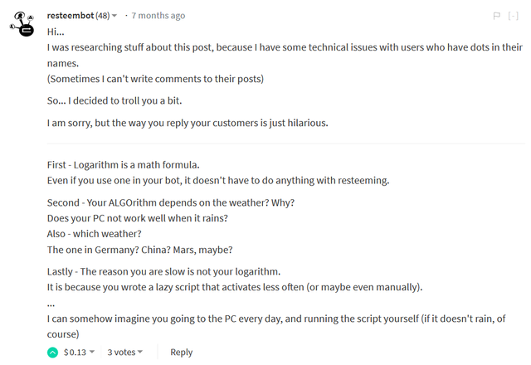Open the resteembot user profile link
531x365 pixels.
(x=71, y=16)
